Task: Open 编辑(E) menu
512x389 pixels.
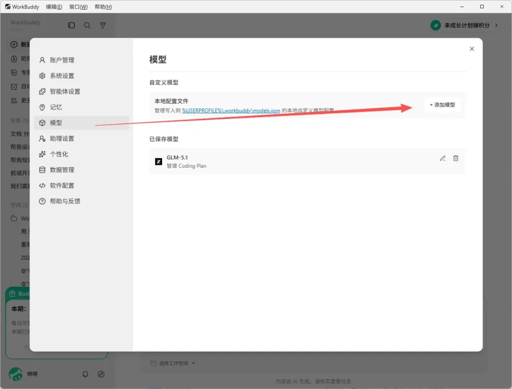Action: (54, 7)
